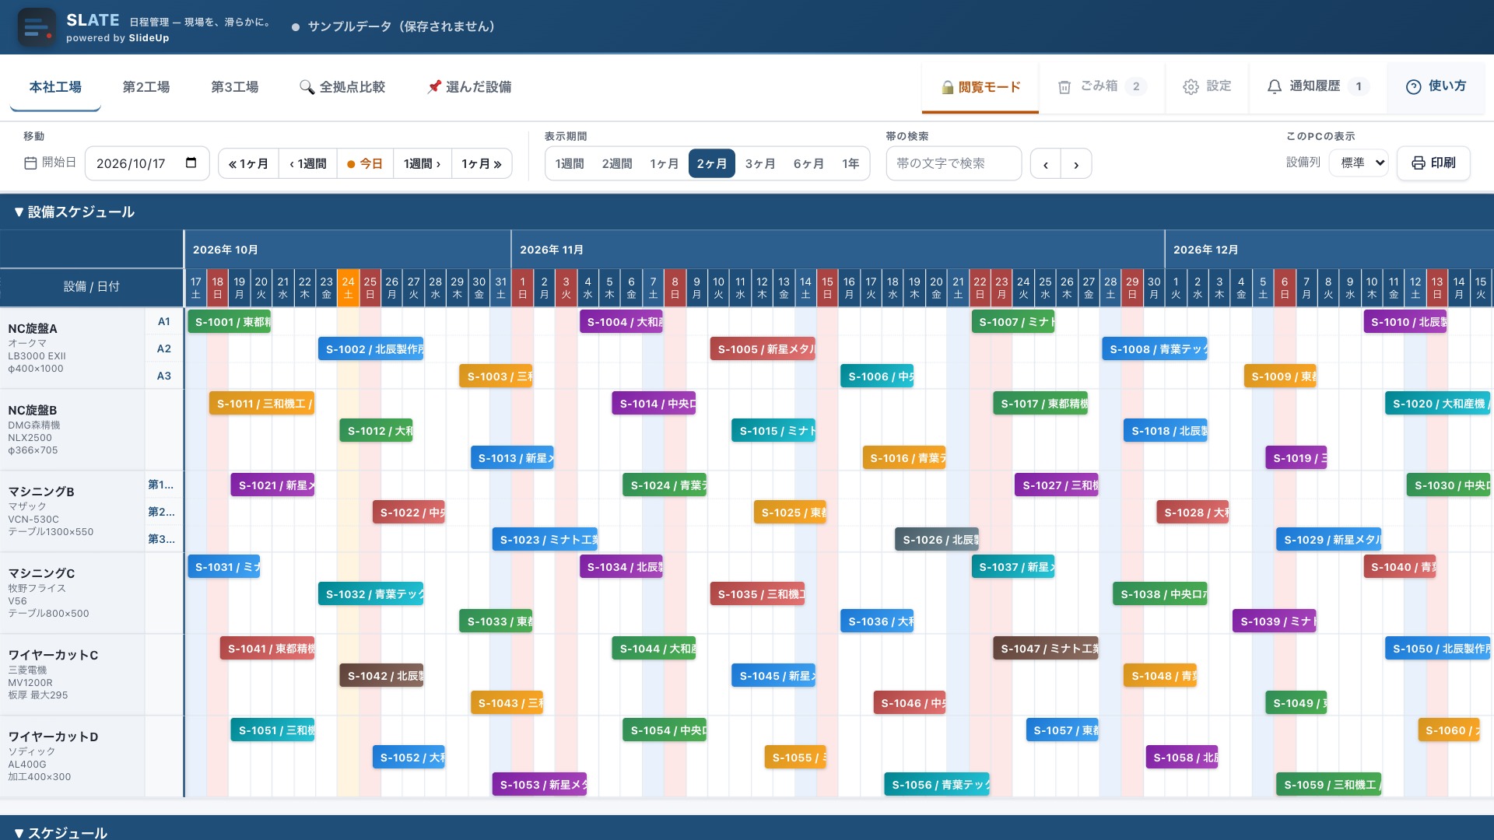Screen dimensions: 1494x840
Task: Select 2週間 display period
Action: tap(617, 163)
